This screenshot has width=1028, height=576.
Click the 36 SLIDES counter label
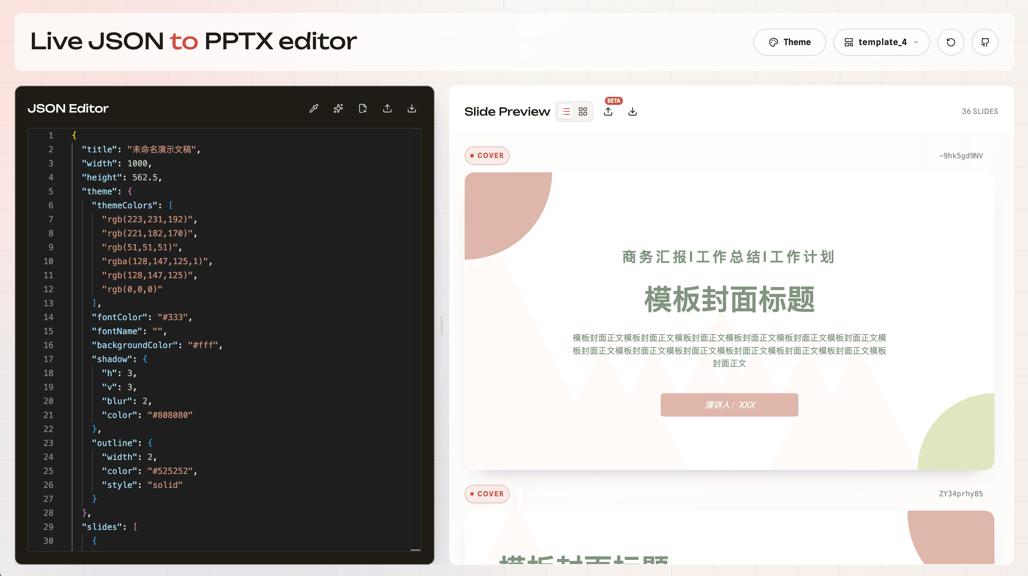(980, 111)
